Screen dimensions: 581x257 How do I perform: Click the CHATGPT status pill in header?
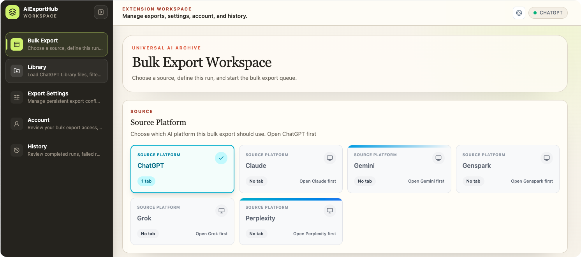tap(548, 13)
